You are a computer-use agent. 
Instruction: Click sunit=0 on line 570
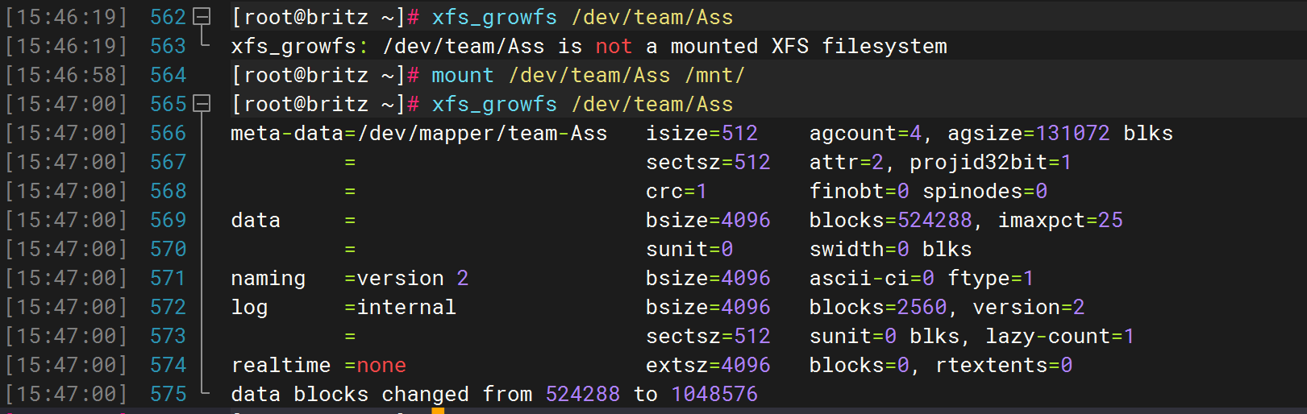(x=689, y=249)
